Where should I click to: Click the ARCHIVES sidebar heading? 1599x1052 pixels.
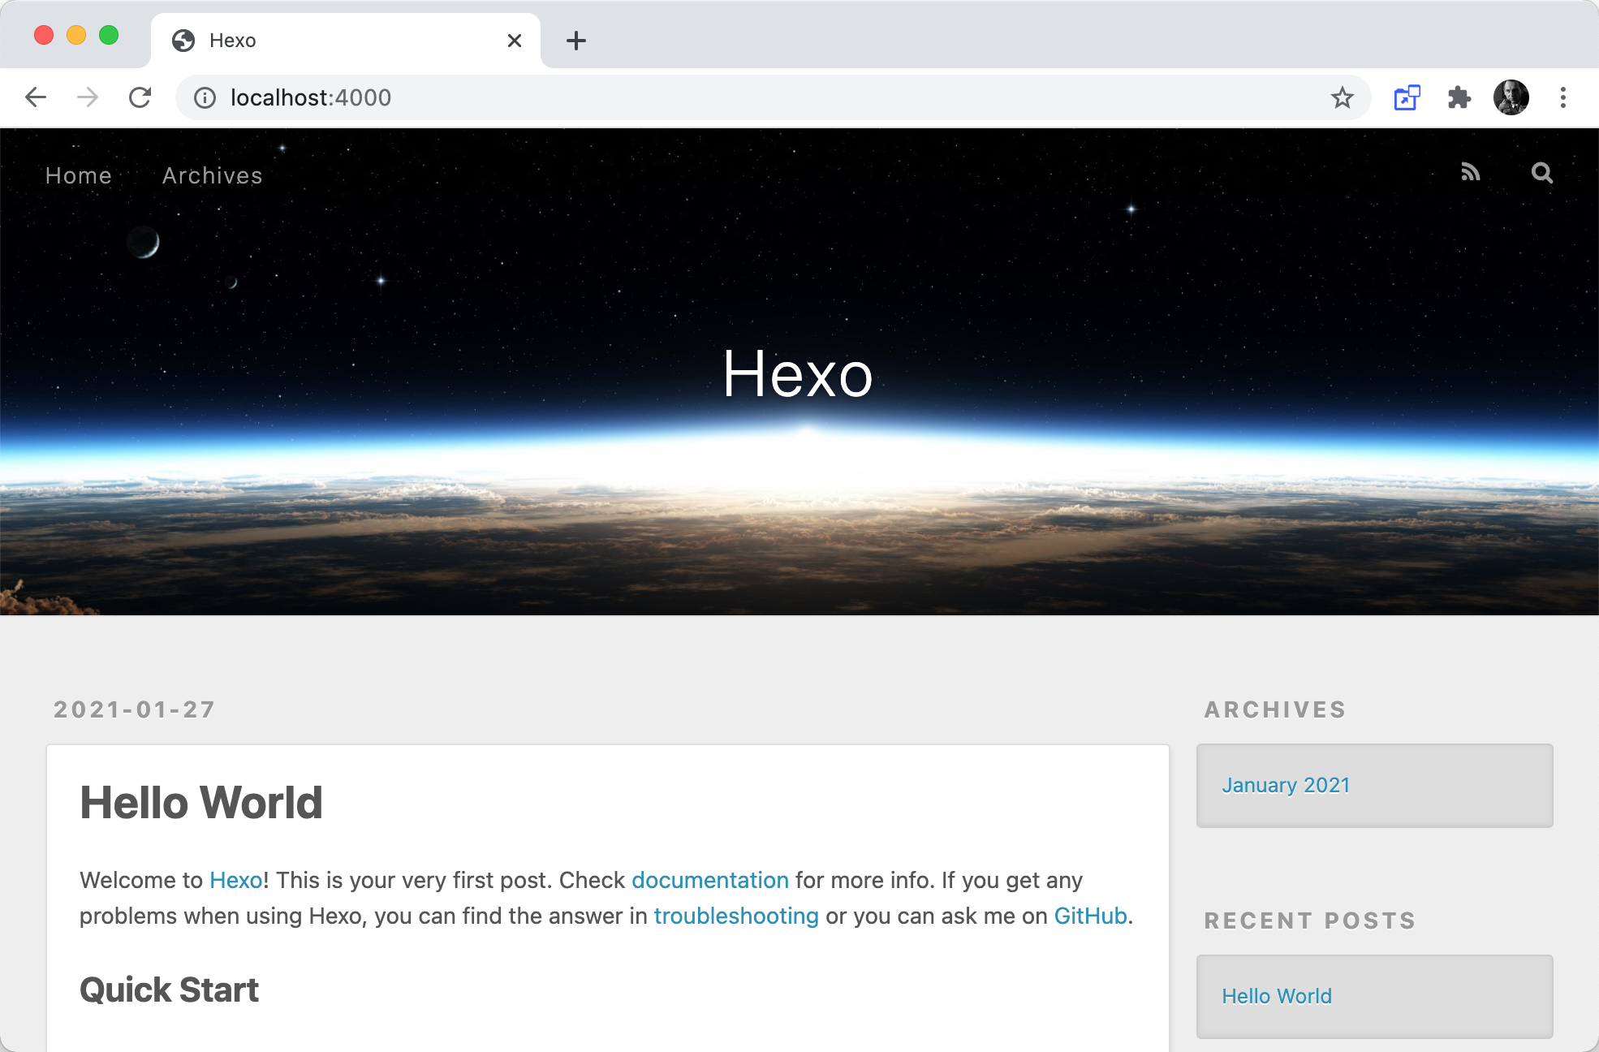[1275, 709]
